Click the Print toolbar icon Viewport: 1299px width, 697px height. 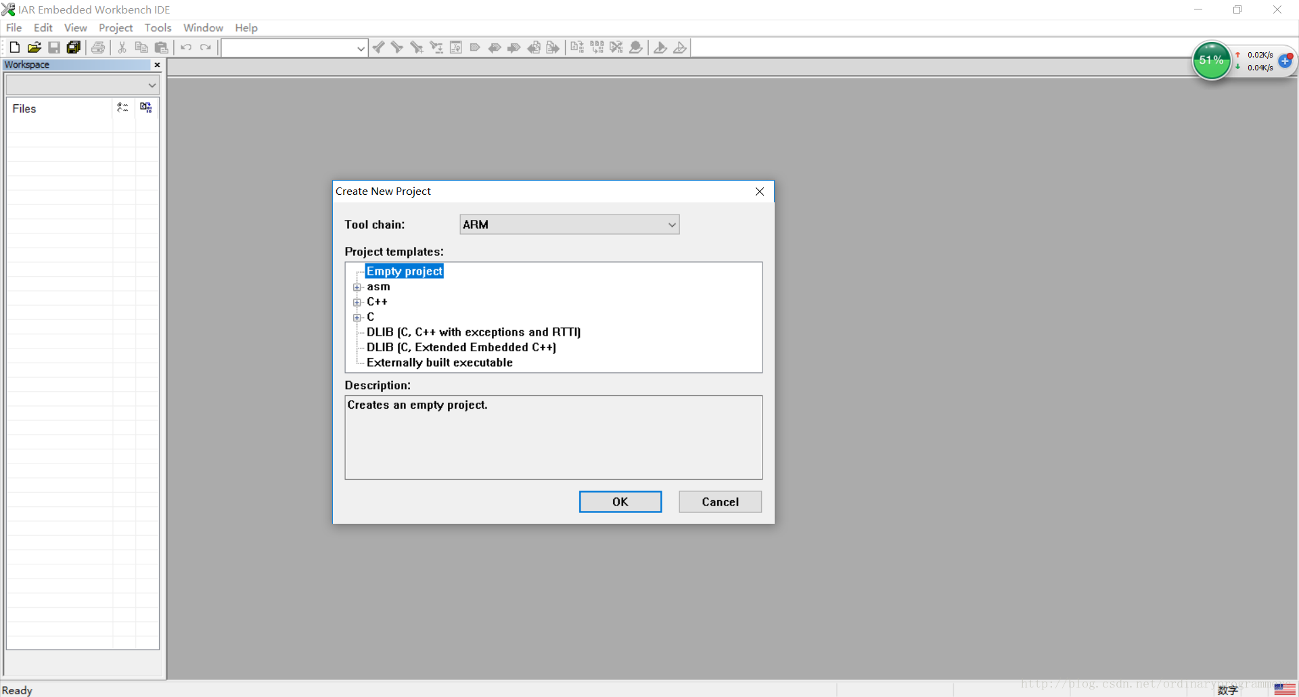click(98, 47)
